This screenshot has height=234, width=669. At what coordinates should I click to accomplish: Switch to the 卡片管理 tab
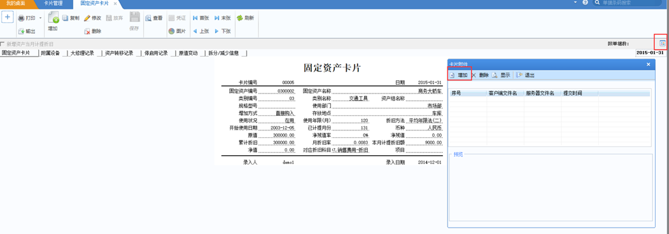click(x=53, y=3)
